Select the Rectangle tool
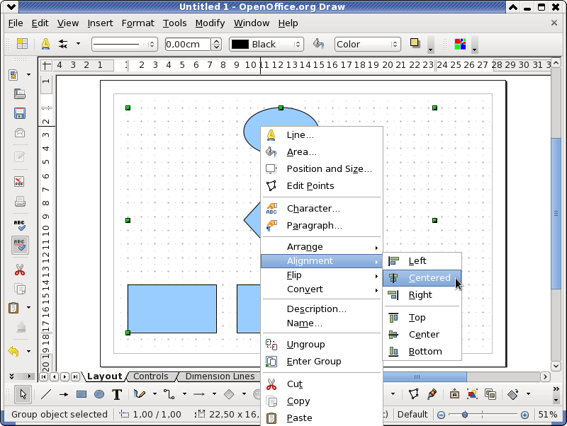Image resolution: width=567 pixels, height=426 pixels. pos(82,394)
